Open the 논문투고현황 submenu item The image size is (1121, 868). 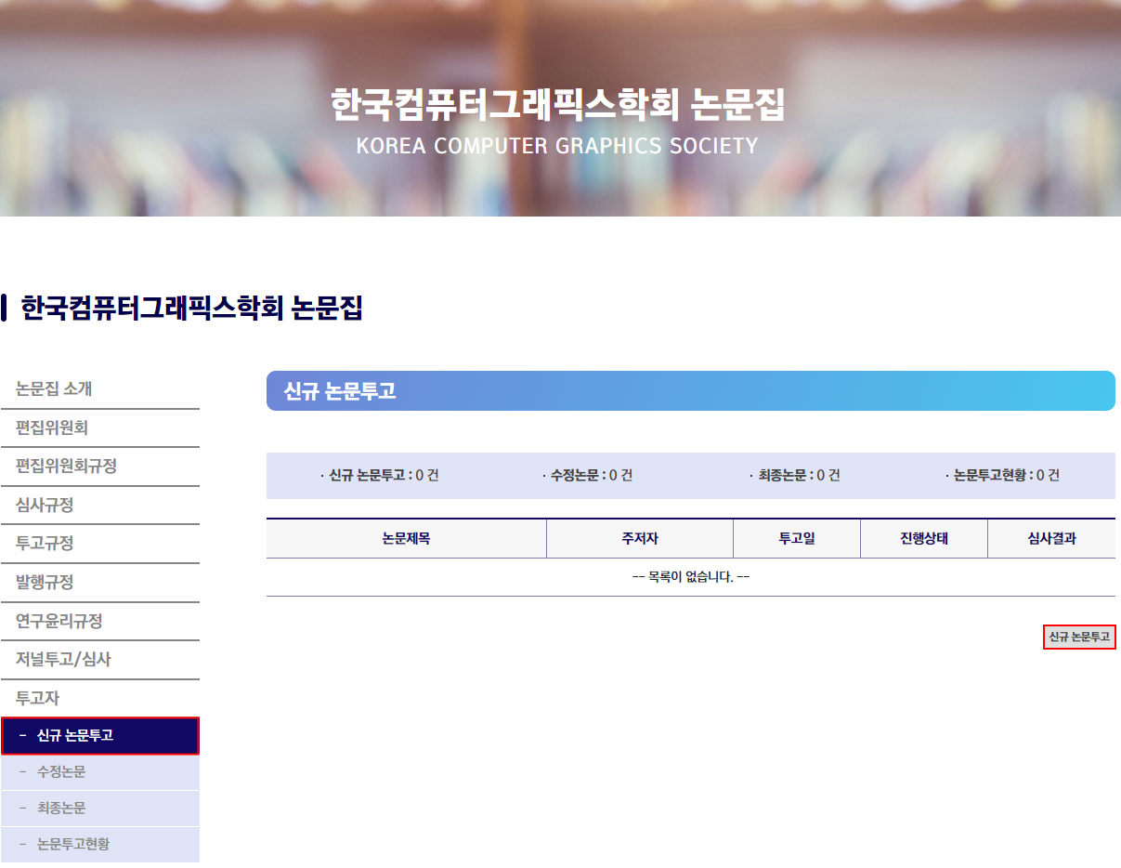point(99,845)
